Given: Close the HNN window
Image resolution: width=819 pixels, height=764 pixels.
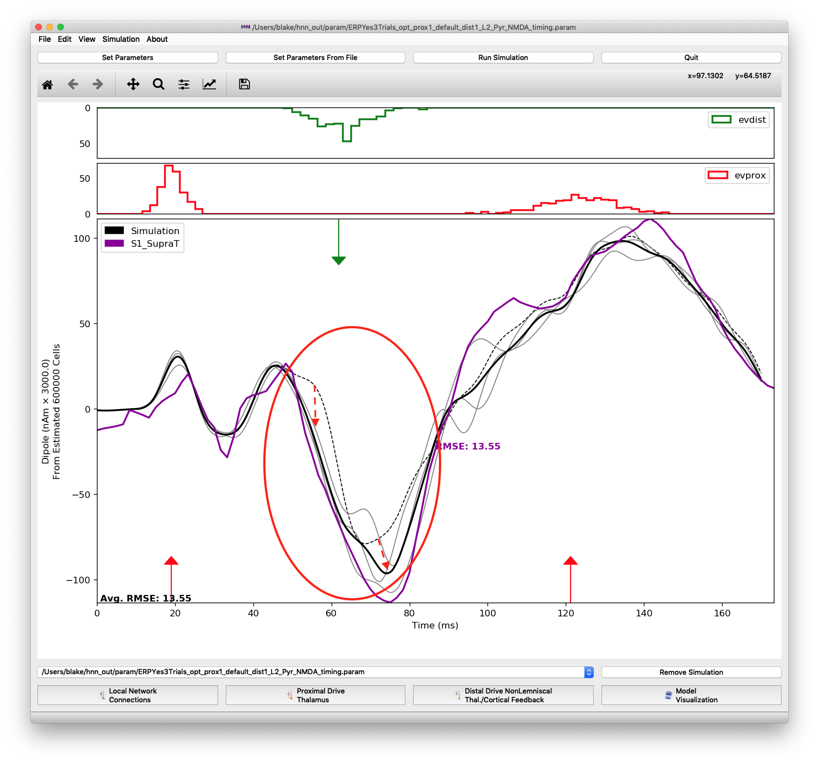Looking at the screenshot, I should click(39, 27).
